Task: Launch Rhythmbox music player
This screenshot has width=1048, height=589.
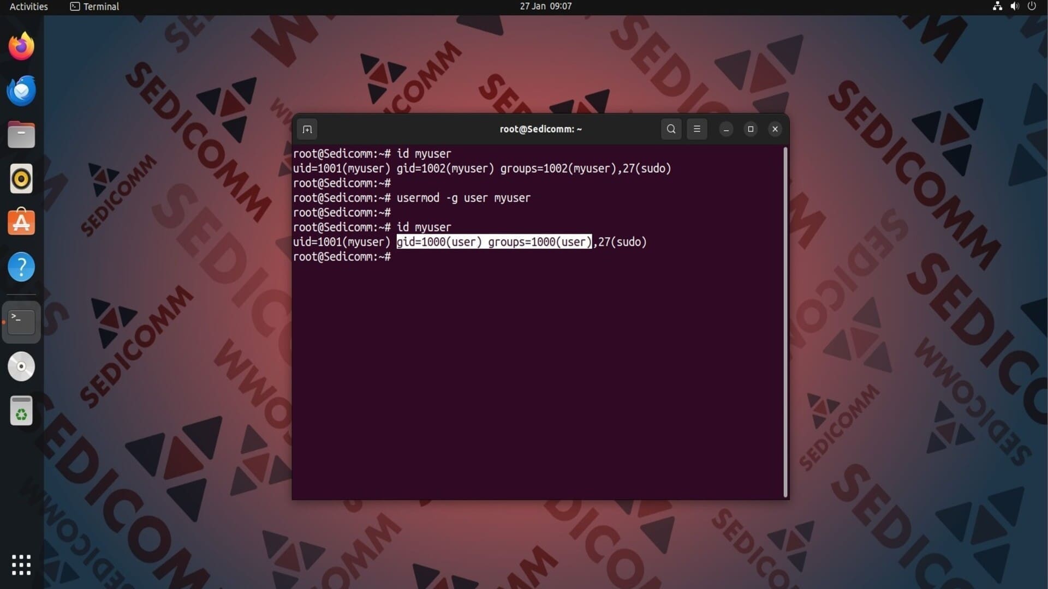Action: [21, 179]
